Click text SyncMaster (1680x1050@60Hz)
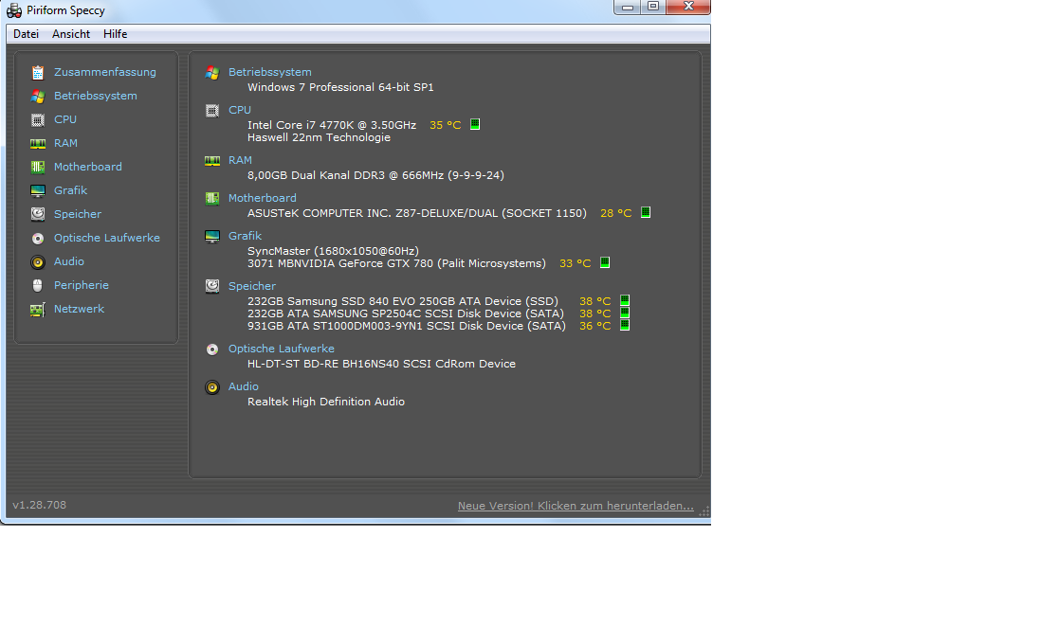The height and width of the screenshot is (627, 1060). tap(334, 251)
